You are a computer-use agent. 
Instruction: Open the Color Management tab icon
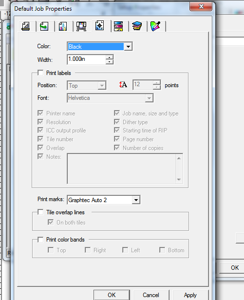click(x=63, y=26)
